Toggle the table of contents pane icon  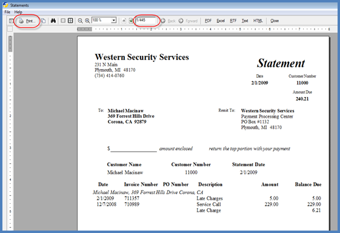point(11,21)
